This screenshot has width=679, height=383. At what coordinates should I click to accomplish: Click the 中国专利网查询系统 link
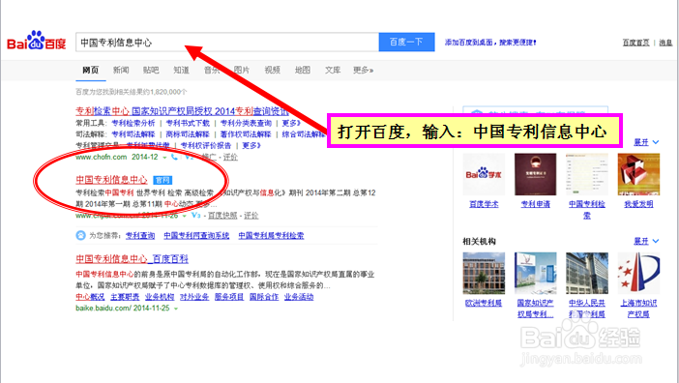[x=196, y=235]
